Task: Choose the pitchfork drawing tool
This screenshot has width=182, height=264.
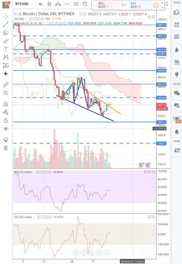Action: [6, 33]
